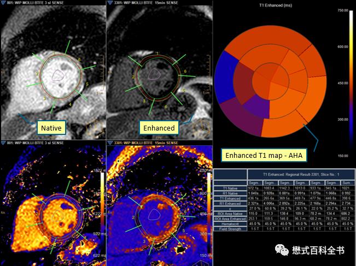Click the 'T1 Enhanced: Regional Result' table title
356x266 pixels.
click(x=301, y=174)
